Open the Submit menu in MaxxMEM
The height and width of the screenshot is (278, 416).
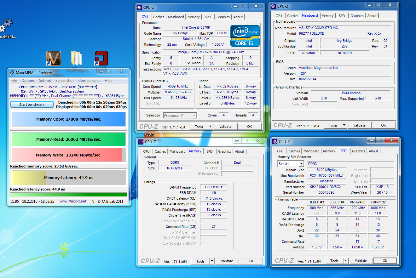(45, 81)
